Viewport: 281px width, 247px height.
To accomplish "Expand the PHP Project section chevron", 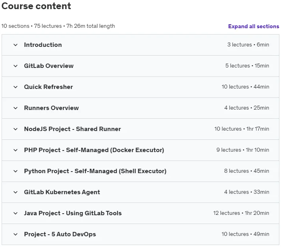I will [15, 150].
